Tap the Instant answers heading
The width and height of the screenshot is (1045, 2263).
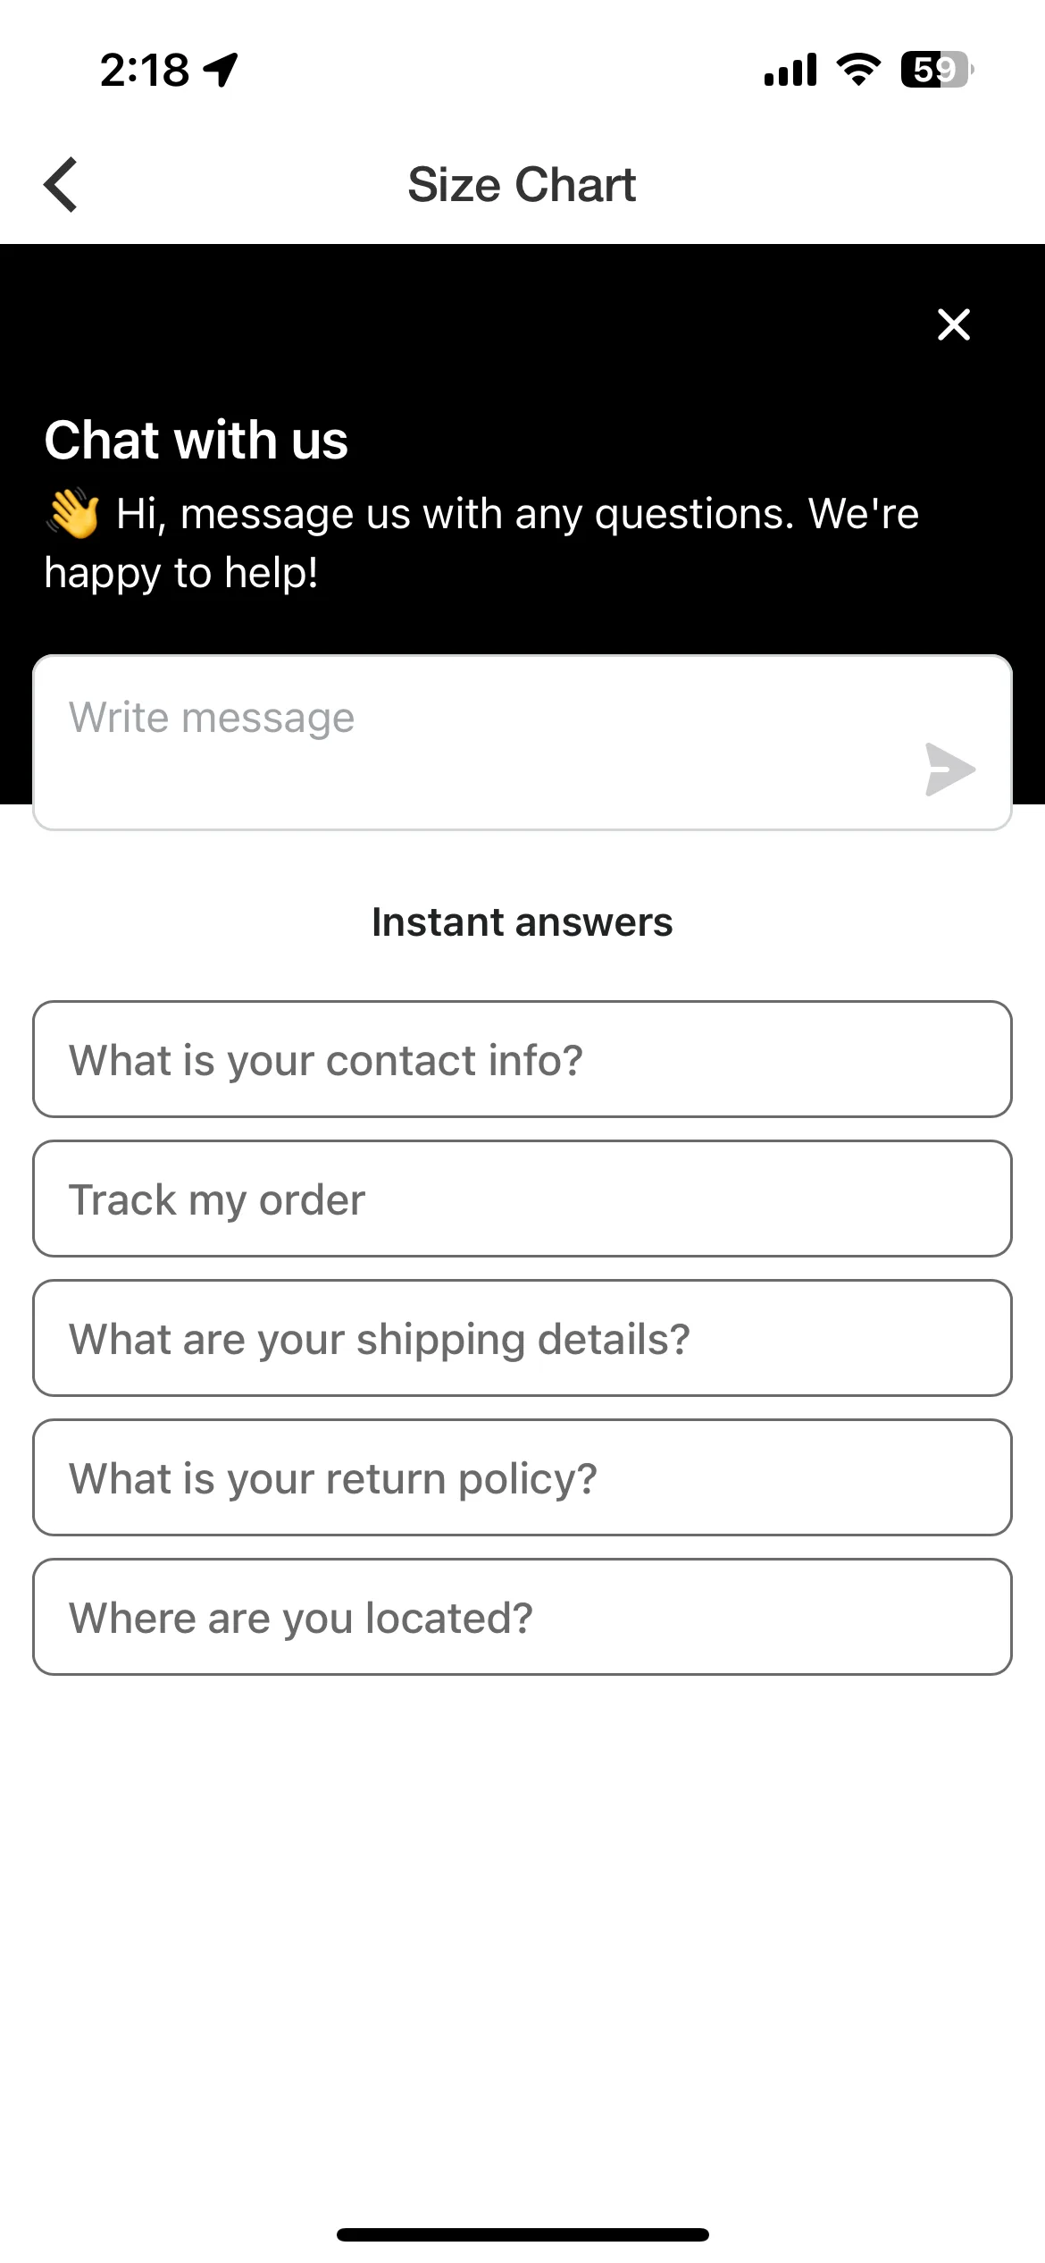point(522,921)
